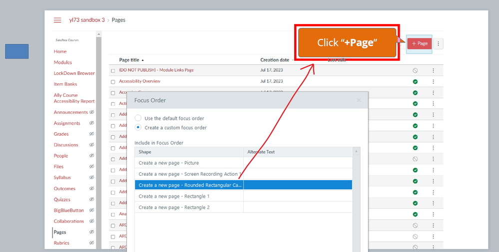This screenshot has width=499, height=252.
Task: Select 'Create a new page - Rectangle 2' row
Action: (x=243, y=207)
